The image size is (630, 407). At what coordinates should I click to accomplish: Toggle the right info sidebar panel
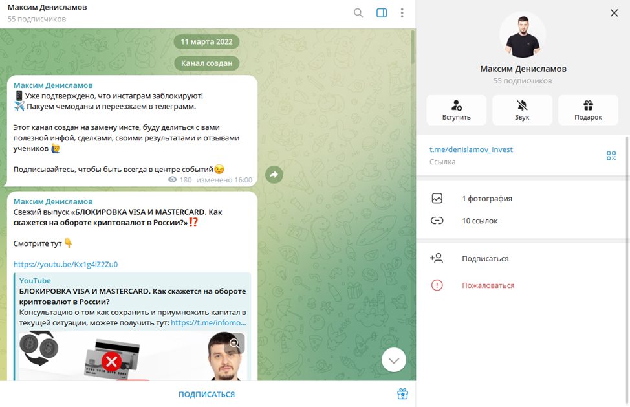tap(382, 13)
